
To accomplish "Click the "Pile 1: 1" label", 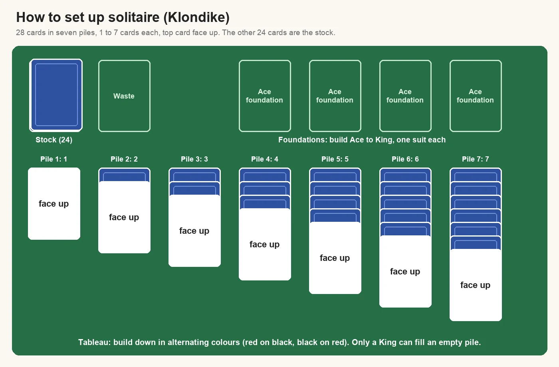I will tap(54, 159).
